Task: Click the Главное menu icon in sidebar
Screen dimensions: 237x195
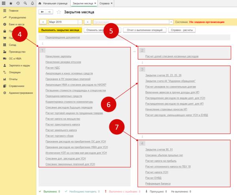Action: pos(5,11)
